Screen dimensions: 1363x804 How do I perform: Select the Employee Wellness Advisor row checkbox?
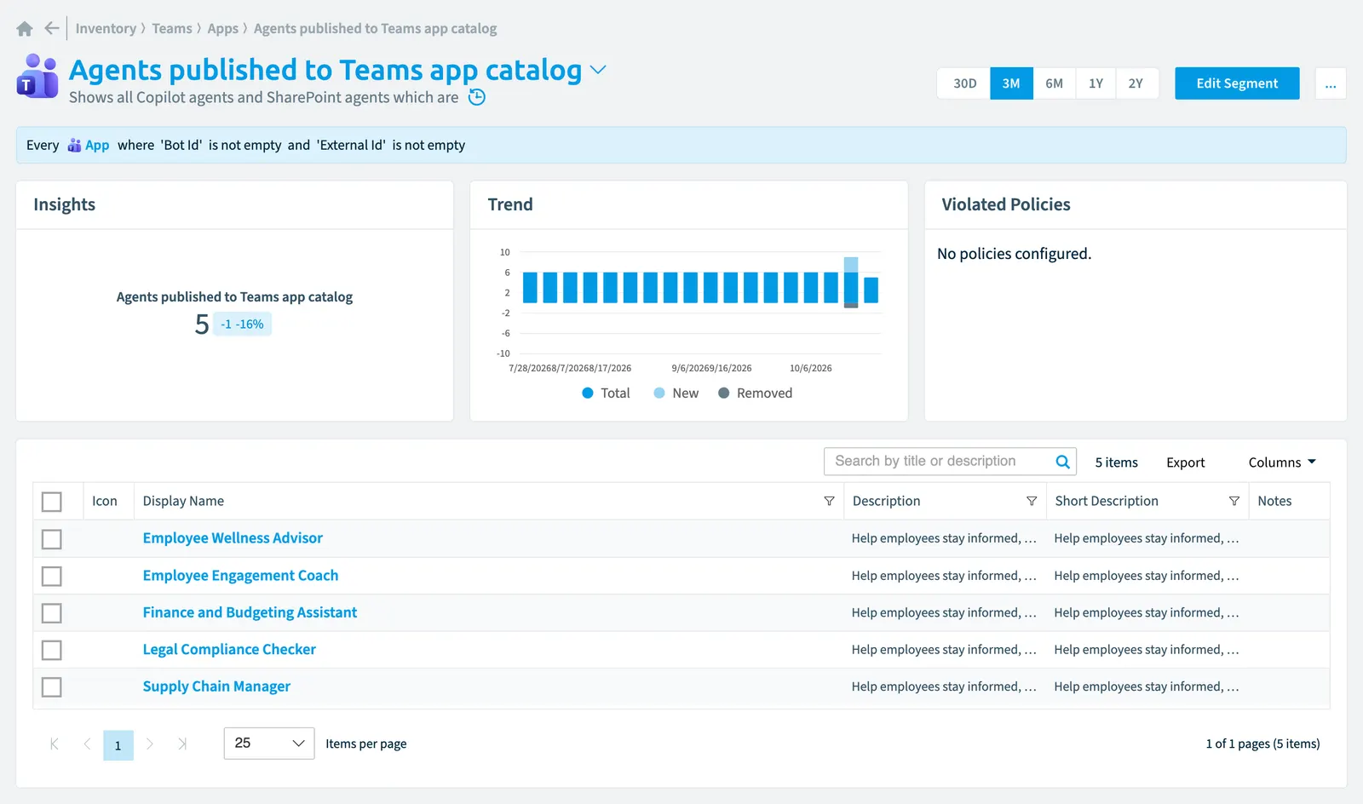52,539
